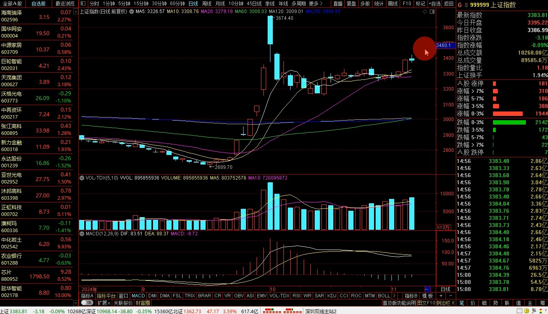The width and height of the screenshot is (548, 314).
Task: Click the 价 price distribution icon
Action: 473,303
